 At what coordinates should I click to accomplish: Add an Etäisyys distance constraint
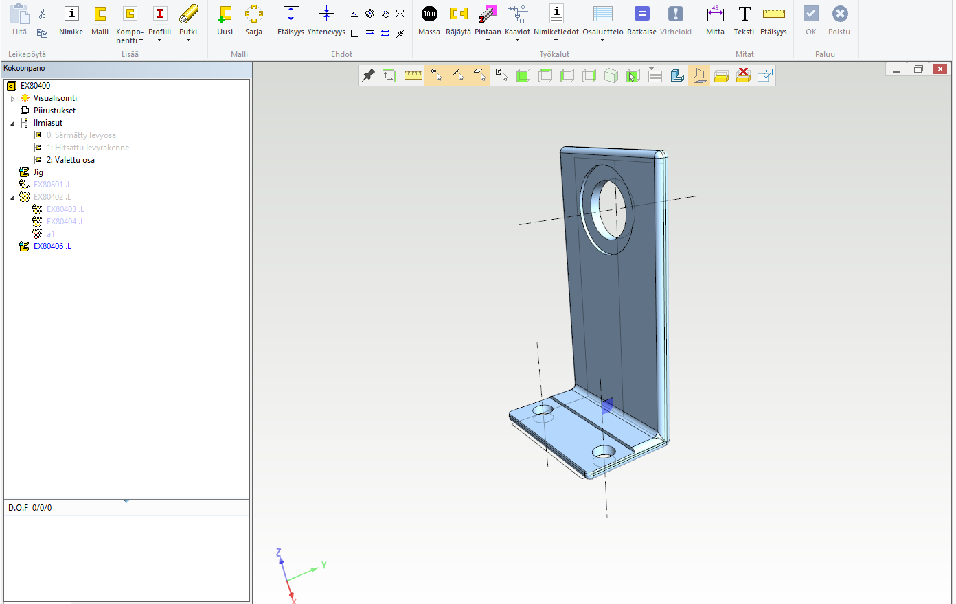(291, 14)
